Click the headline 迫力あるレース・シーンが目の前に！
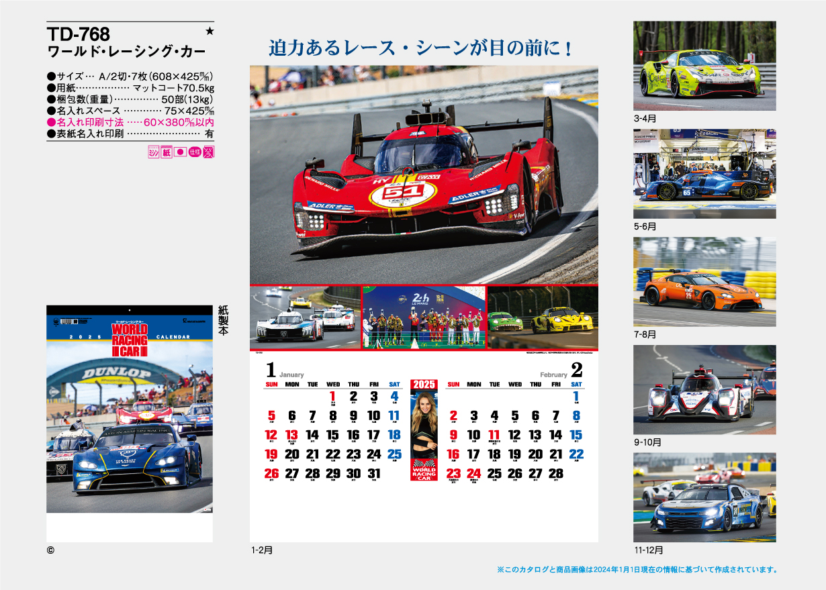Viewport: 826px width, 590px height. [x=421, y=48]
